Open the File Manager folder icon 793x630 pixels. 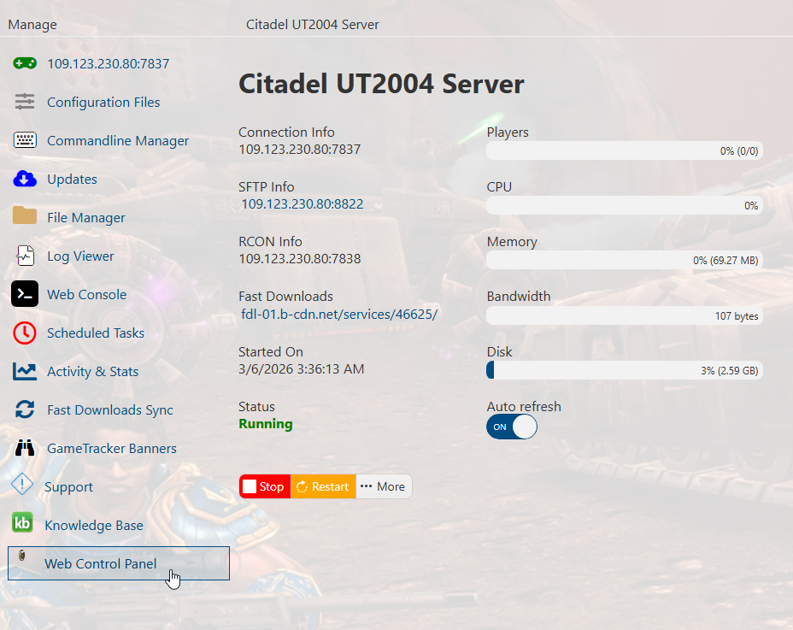pos(24,216)
